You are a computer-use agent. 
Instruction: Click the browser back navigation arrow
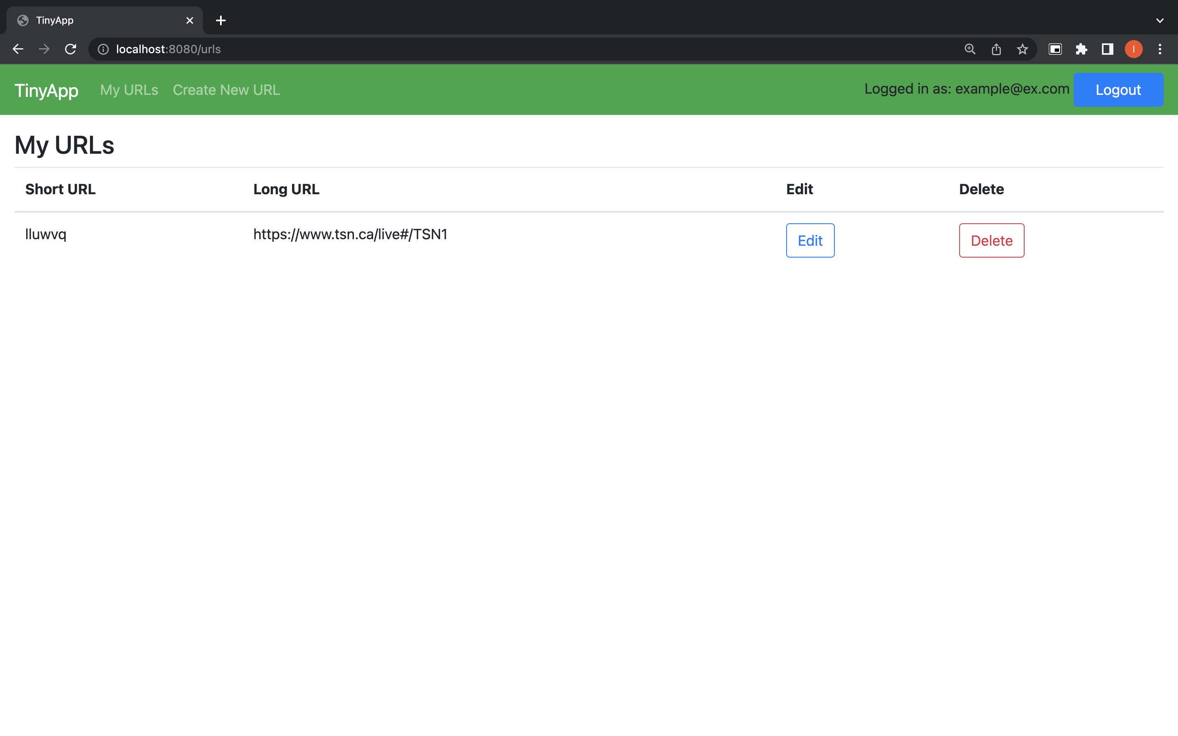tap(18, 49)
